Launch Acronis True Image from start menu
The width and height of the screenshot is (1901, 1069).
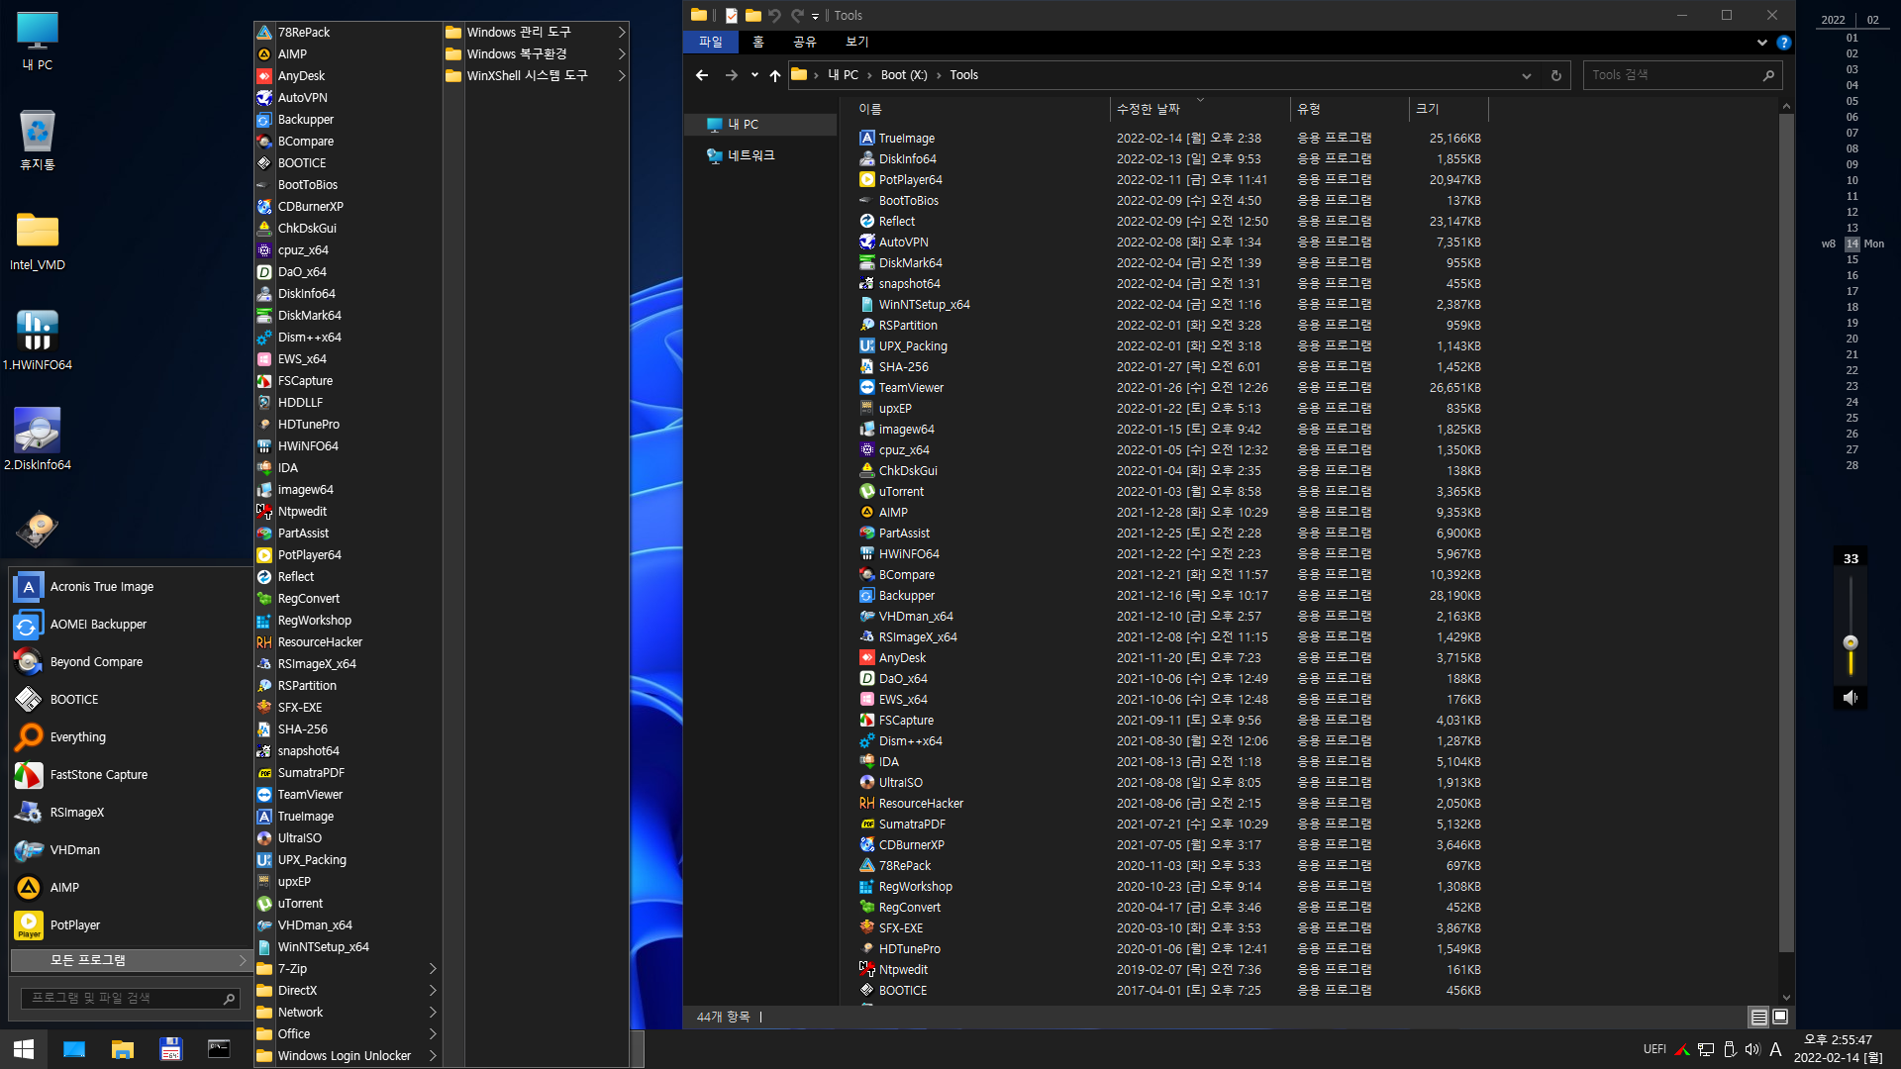[x=131, y=587]
